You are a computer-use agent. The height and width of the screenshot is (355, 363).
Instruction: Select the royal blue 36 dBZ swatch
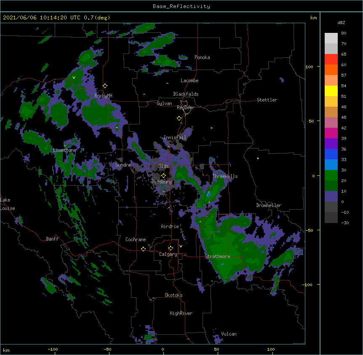[331, 154]
